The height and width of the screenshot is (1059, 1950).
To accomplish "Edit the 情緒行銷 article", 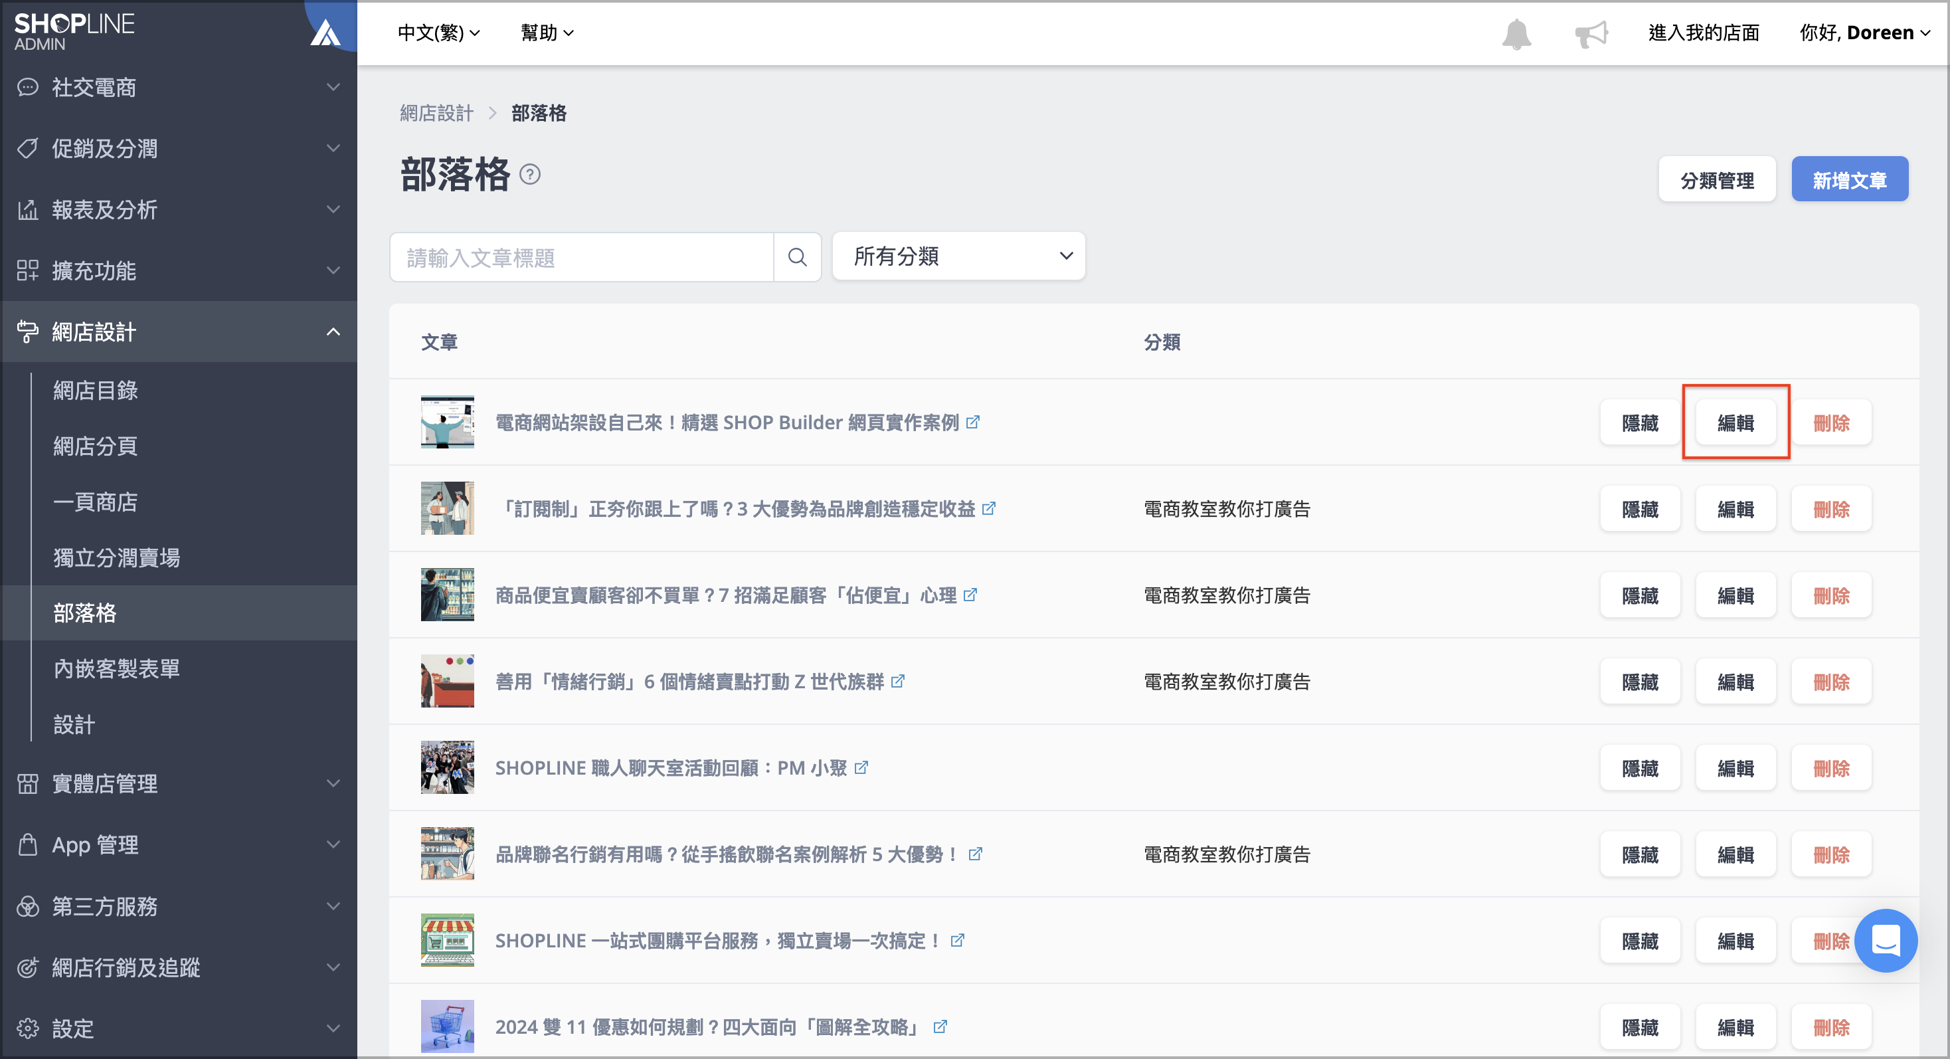I will tap(1735, 681).
